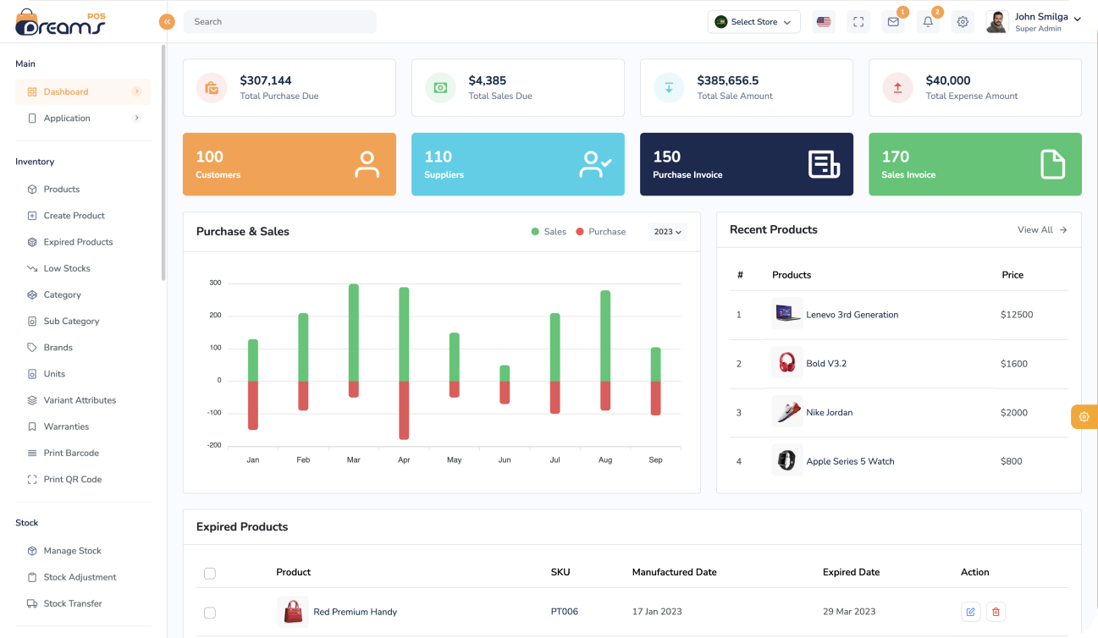Viewport: 1098px width, 638px height.
Task: Open the John Smilga profile menu
Action: [x=1035, y=22]
